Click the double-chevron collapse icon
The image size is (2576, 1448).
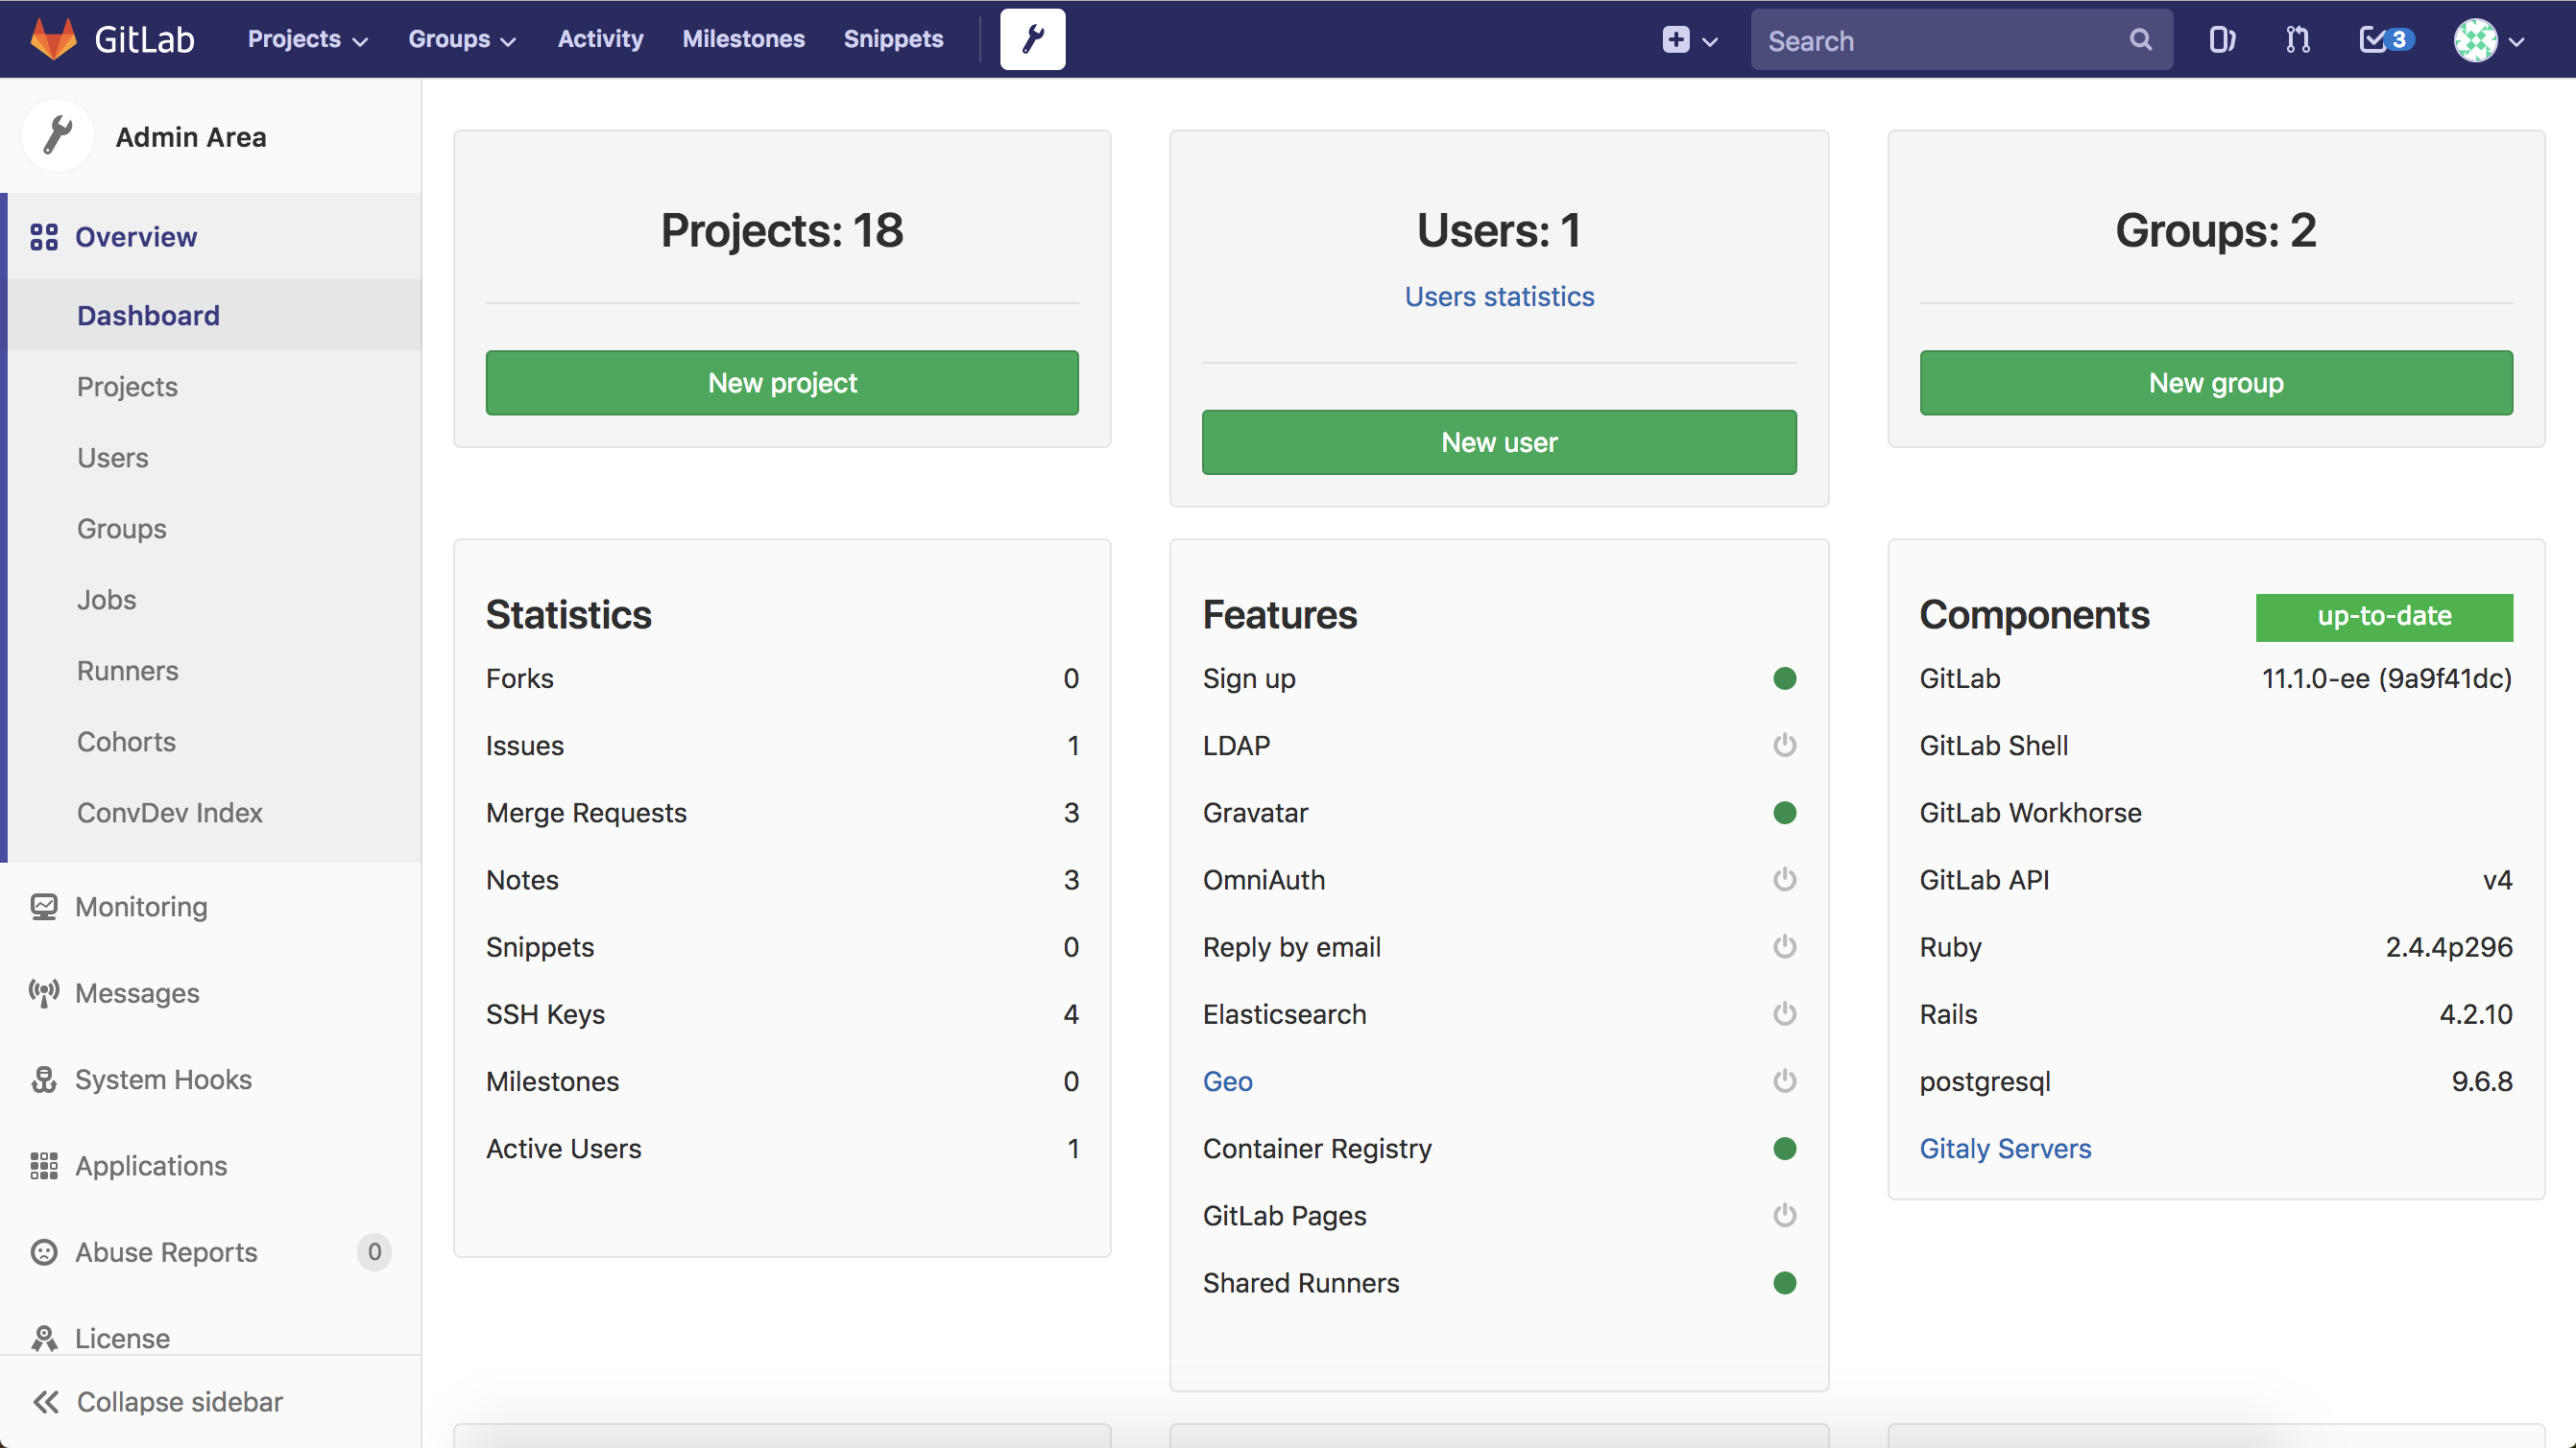pyautogui.click(x=46, y=1401)
